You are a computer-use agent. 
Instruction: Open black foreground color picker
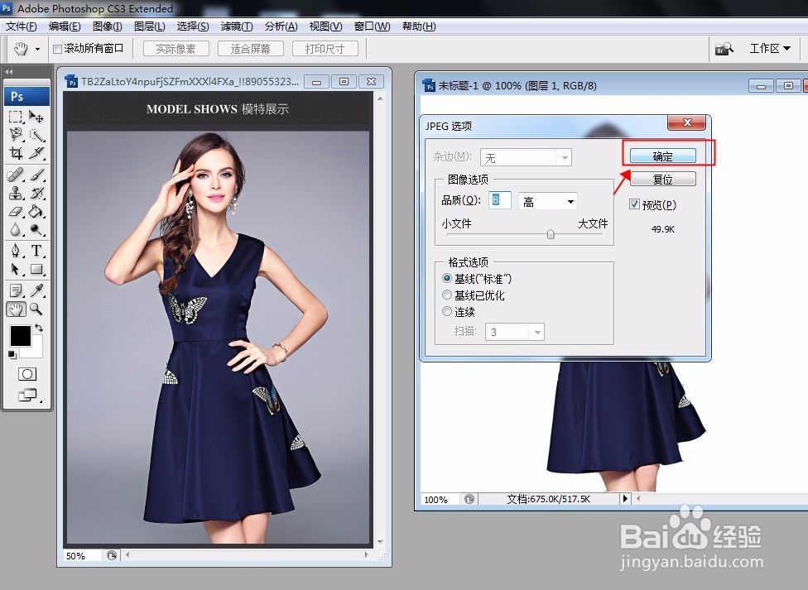tap(20, 336)
